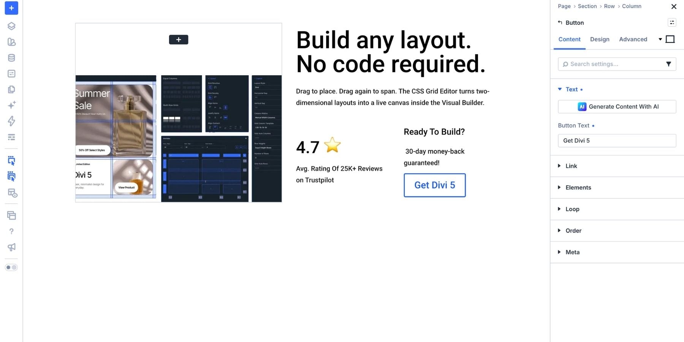The height and width of the screenshot is (342, 684).
Task: Click Generate Content With AI button
Action: point(617,107)
